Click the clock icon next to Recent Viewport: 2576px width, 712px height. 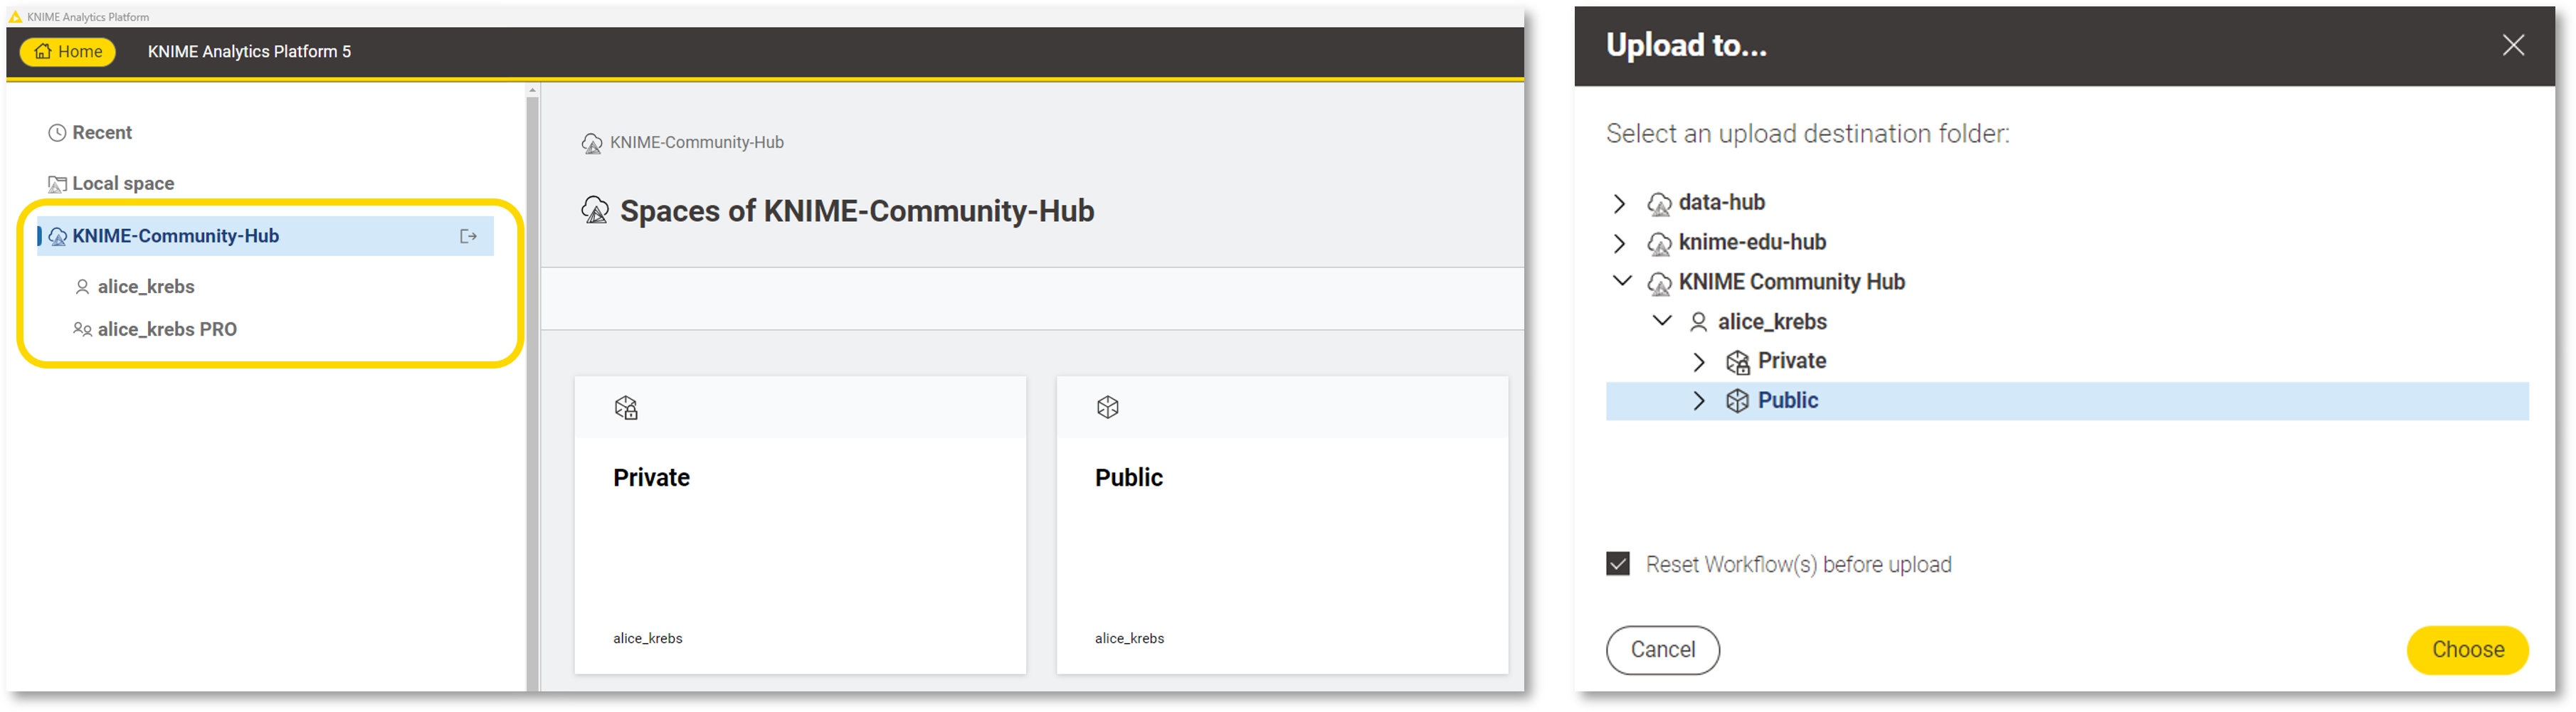pyautogui.click(x=58, y=133)
